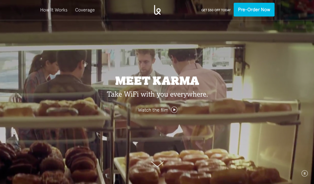Click the down chevron to reveal more content
Image resolution: width=314 pixels, height=184 pixels.
(157, 164)
